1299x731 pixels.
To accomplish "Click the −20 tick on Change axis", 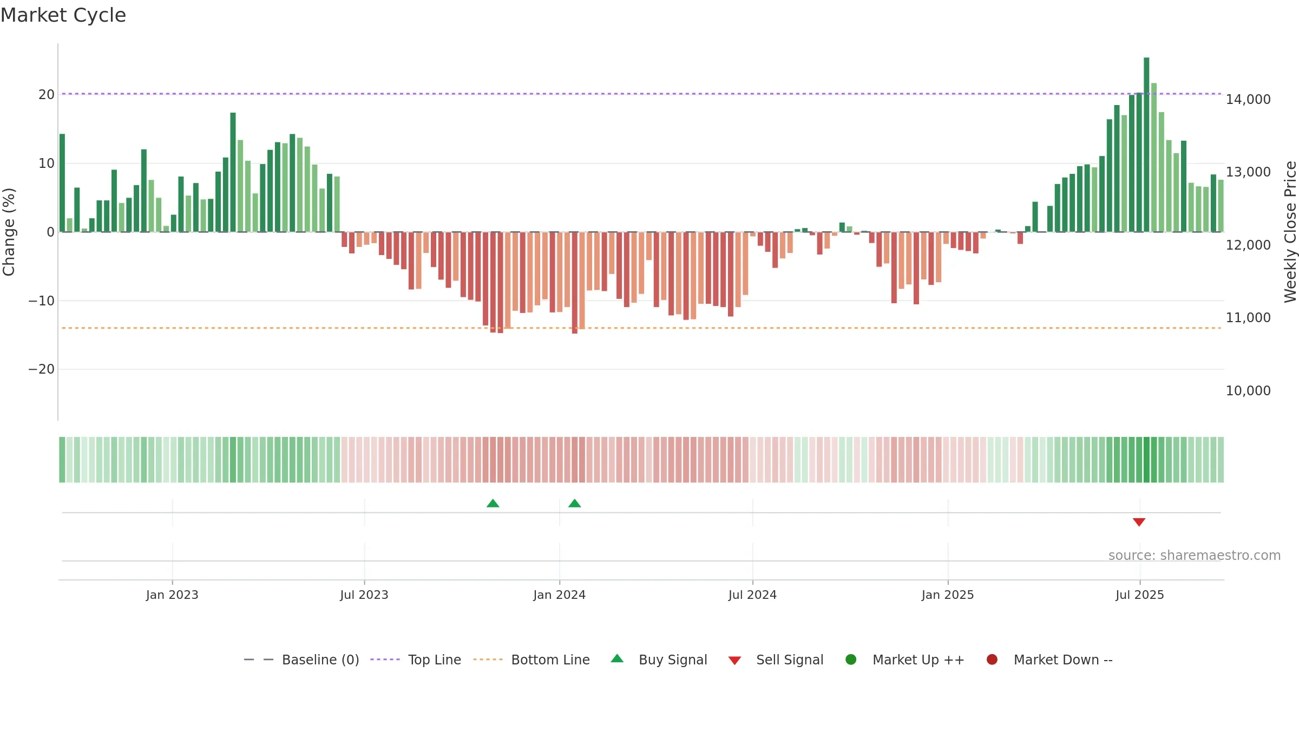I will (x=42, y=370).
